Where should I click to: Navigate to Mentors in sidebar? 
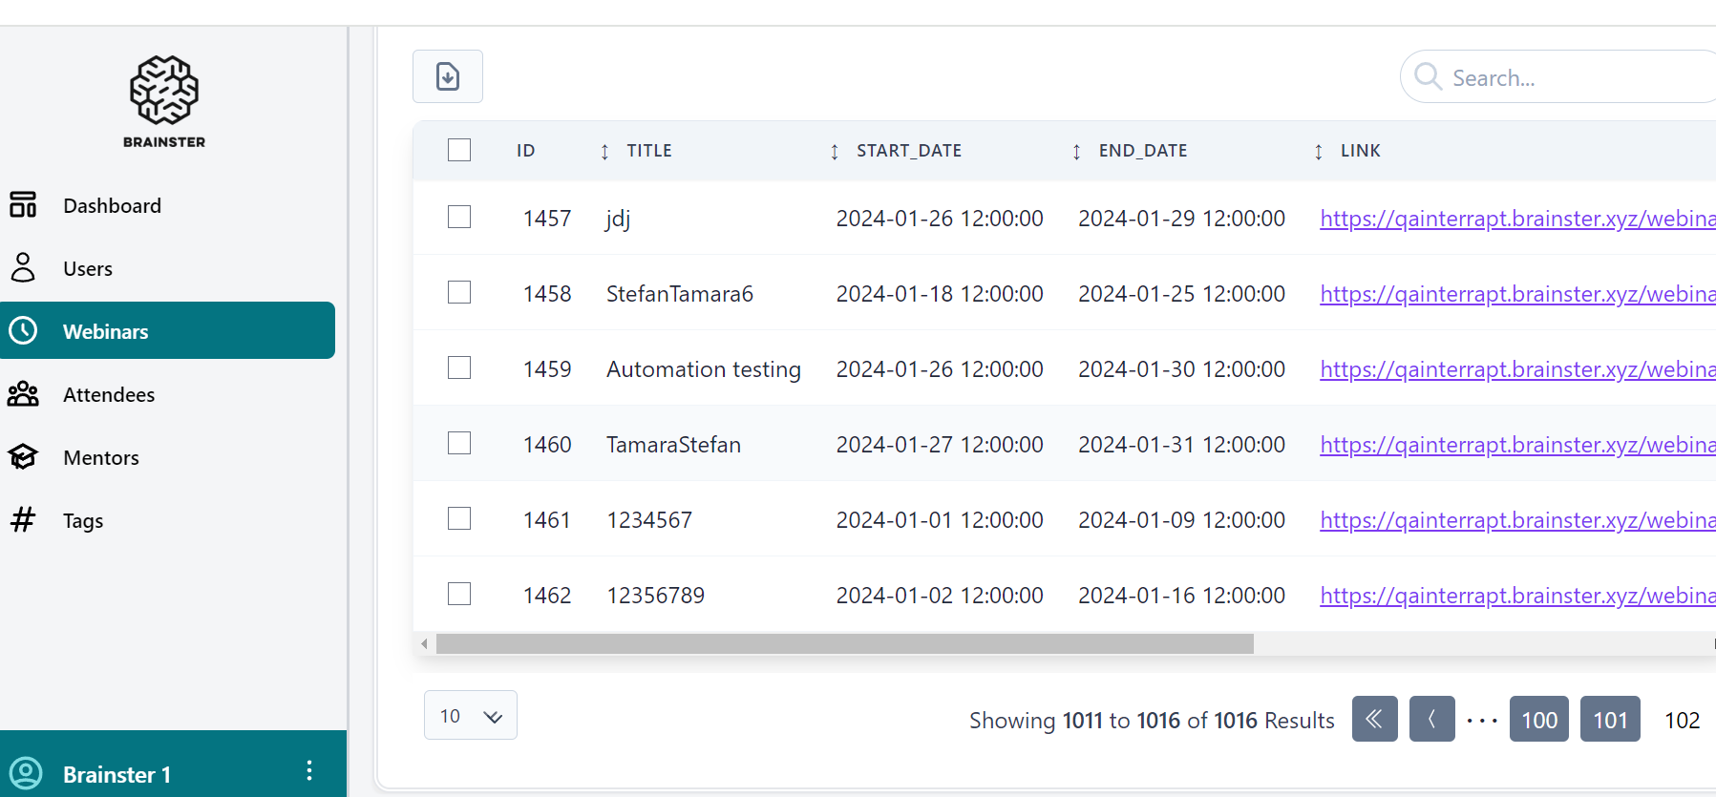(x=101, y=458)
